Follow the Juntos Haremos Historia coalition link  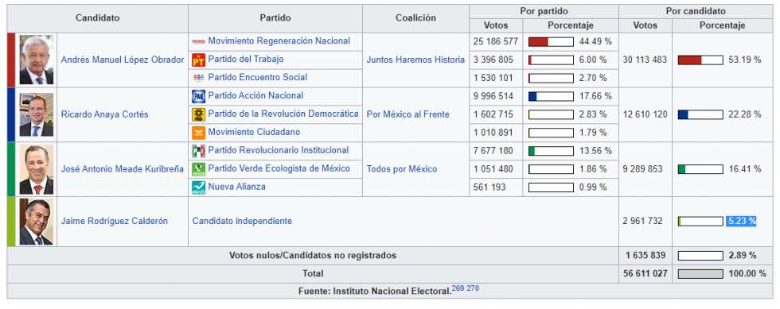[415, 60]
